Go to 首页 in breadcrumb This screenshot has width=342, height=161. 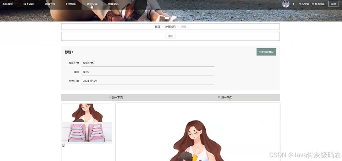coord(158,27)
